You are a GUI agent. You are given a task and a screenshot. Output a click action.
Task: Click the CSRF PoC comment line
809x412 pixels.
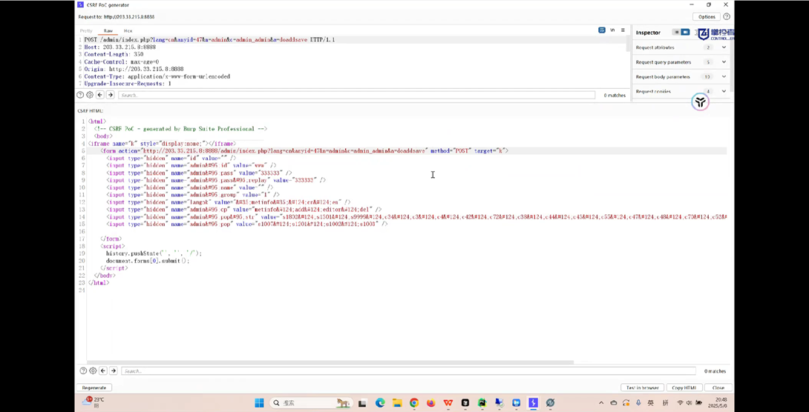tap(180, 129)
